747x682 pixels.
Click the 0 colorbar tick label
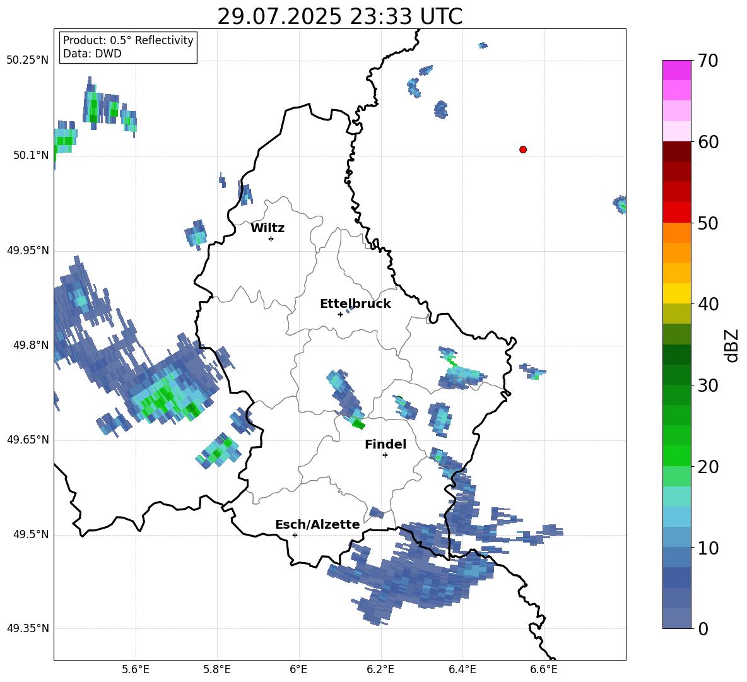pos(703,629)
